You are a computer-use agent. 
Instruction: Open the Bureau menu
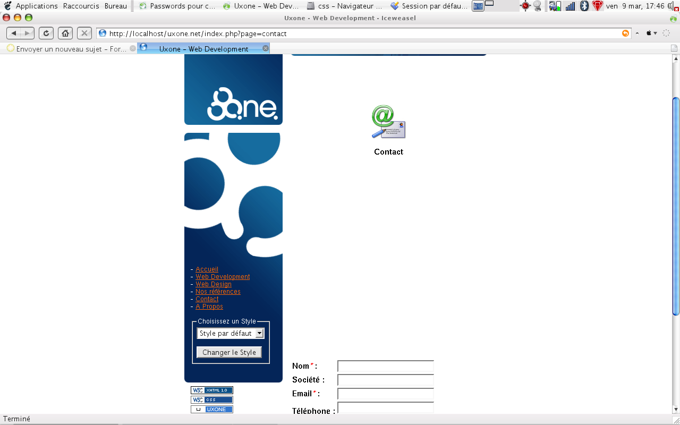[x=115, y=6]
